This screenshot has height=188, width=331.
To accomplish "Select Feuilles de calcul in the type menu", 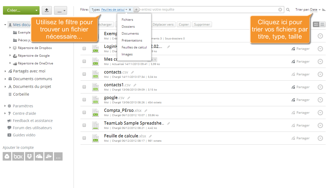I will coord(134,47).
